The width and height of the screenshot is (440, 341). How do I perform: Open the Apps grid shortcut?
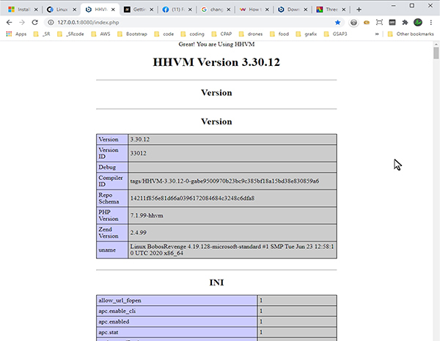[x=16, y=34]
